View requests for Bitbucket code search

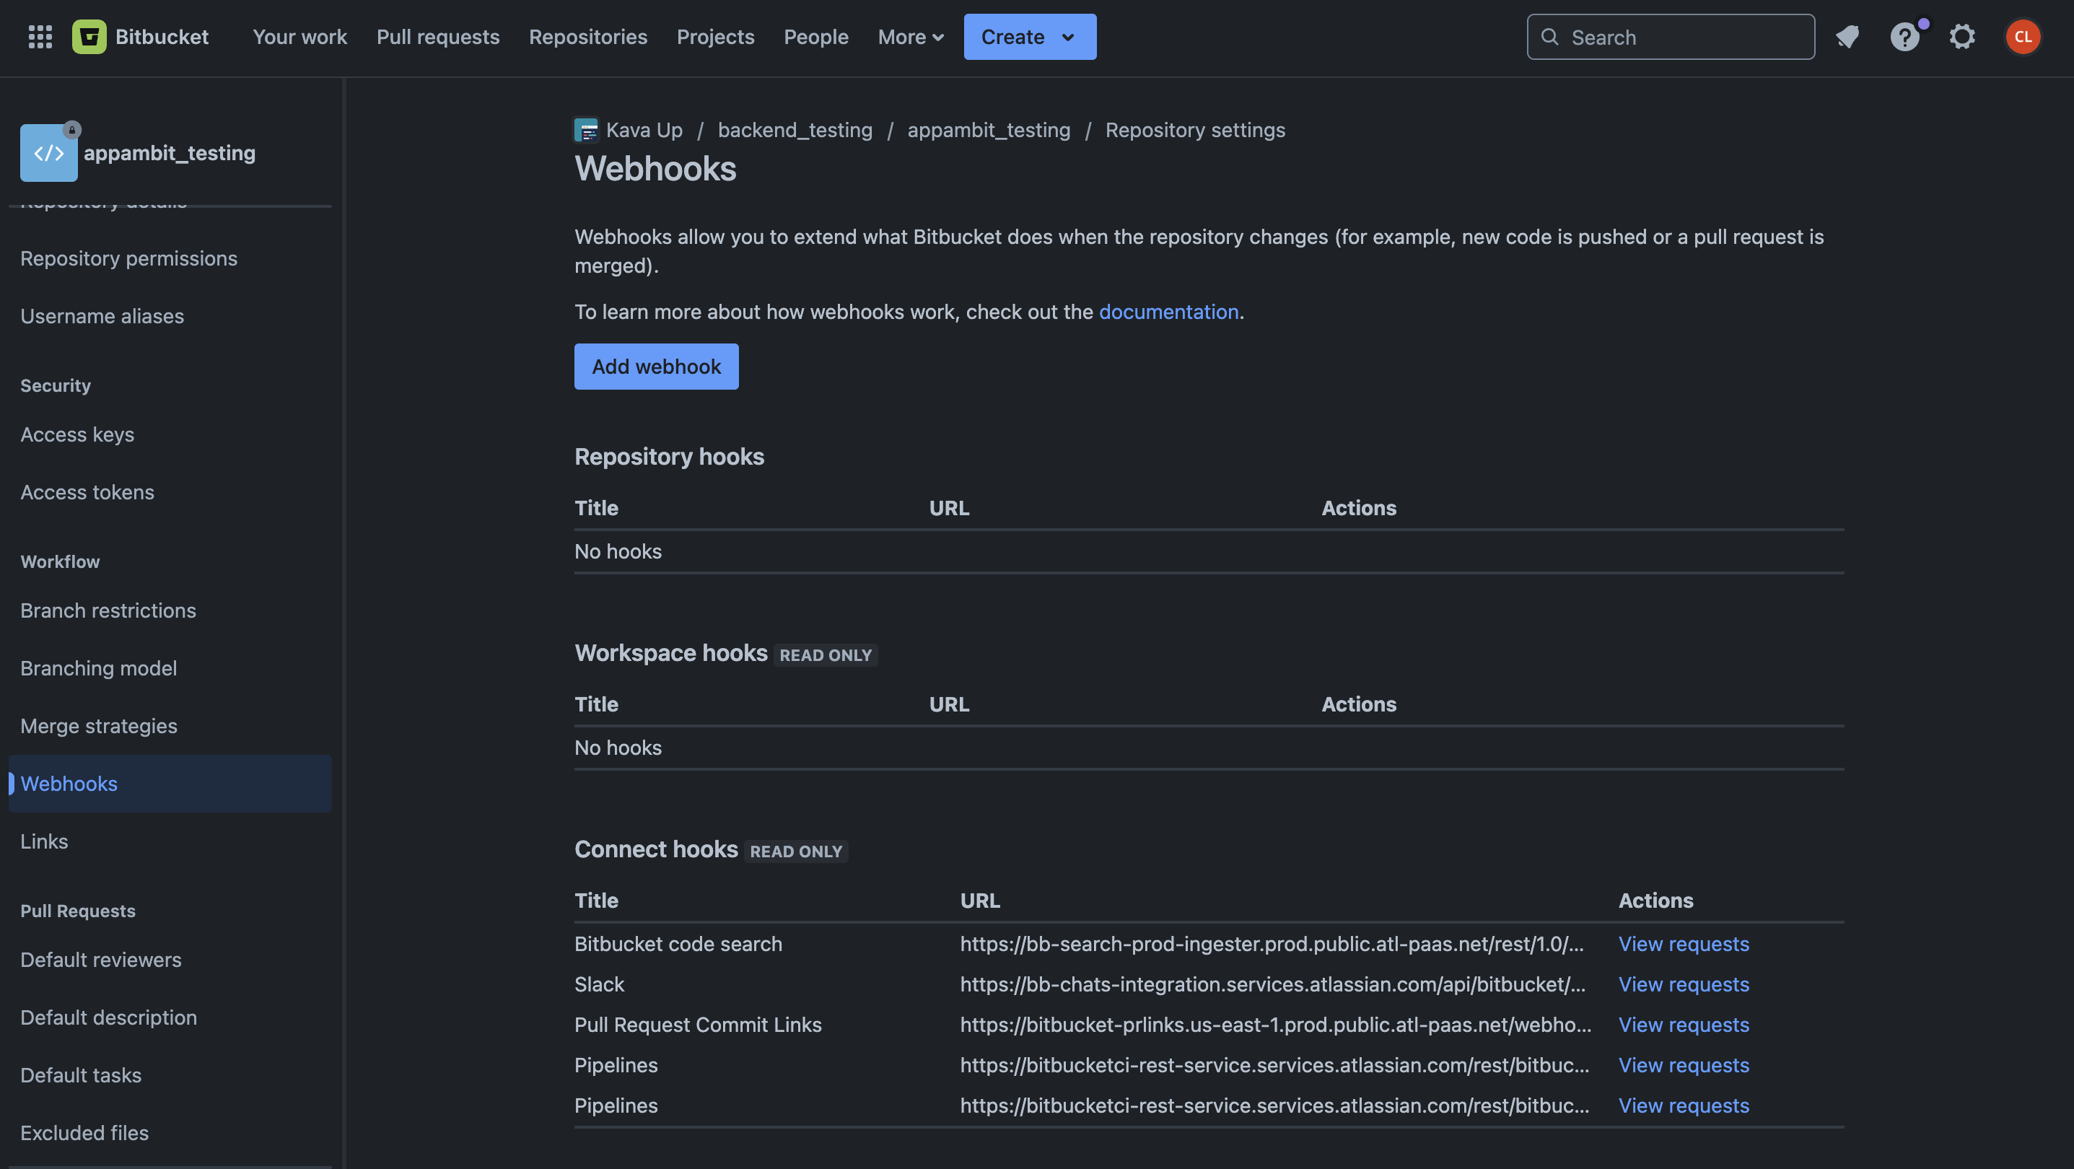coord(1684,944)
